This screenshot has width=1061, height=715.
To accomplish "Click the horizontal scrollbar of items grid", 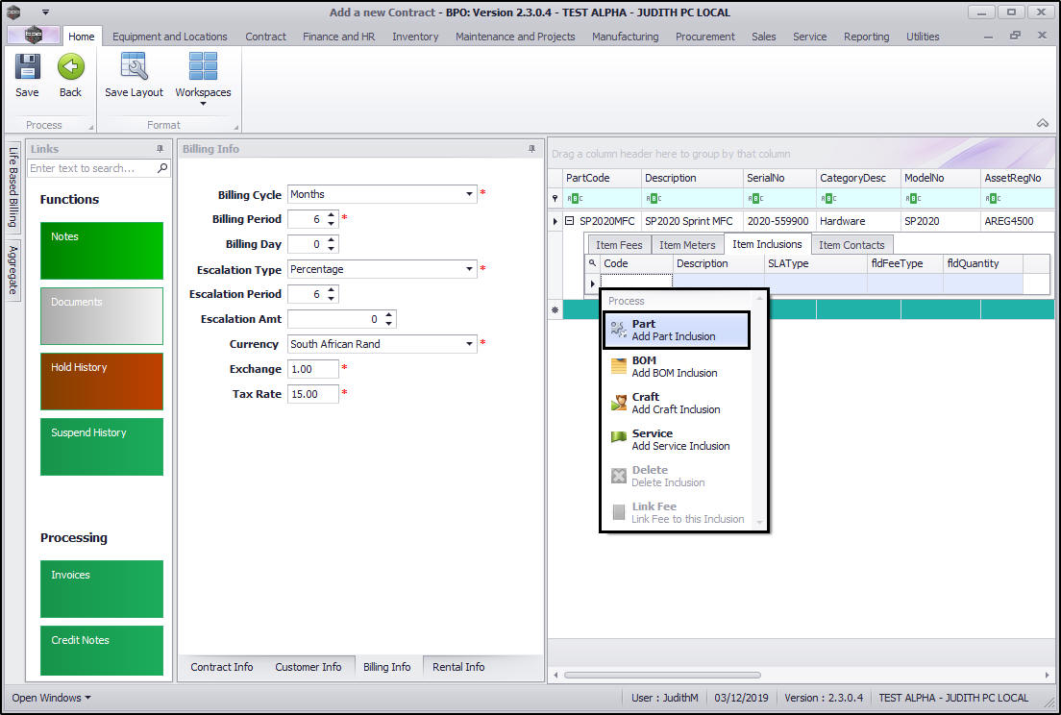I will [x=662, y=675].
